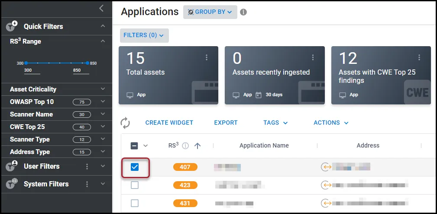This screenshot has height=214, width=437.
Task: Click OWASP Top 10 count badge 75
Action: tap(82, 102)
